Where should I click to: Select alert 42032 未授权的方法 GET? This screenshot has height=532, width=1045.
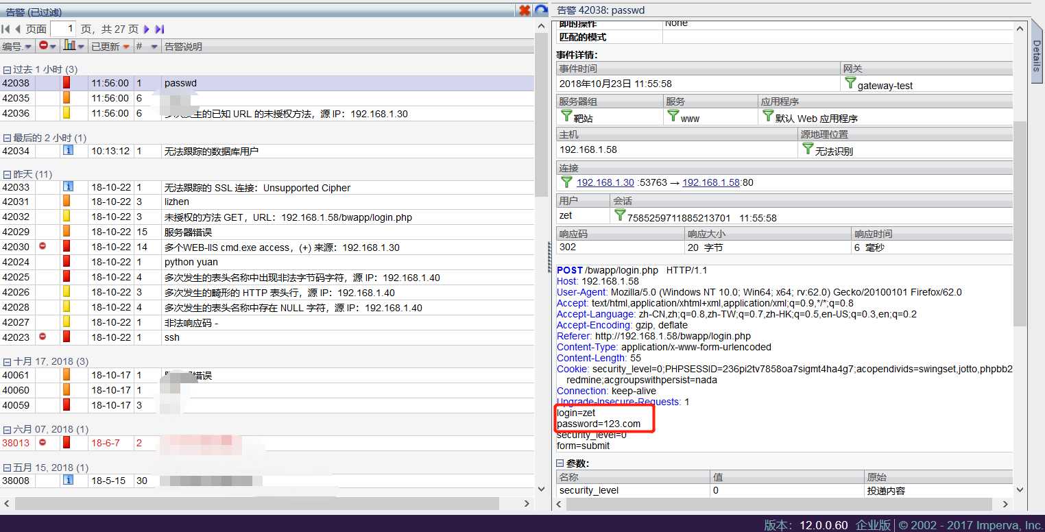coord(267,217)
